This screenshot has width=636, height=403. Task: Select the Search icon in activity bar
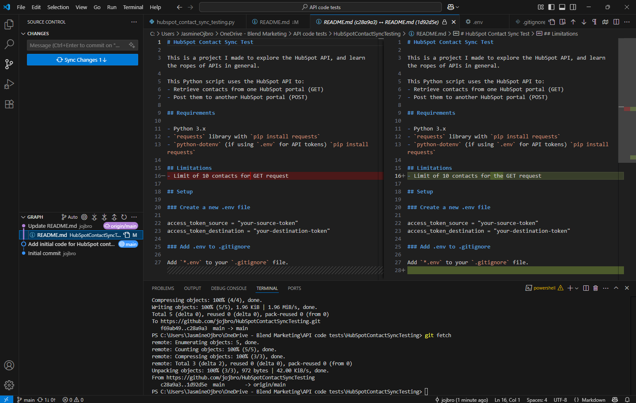9,44
